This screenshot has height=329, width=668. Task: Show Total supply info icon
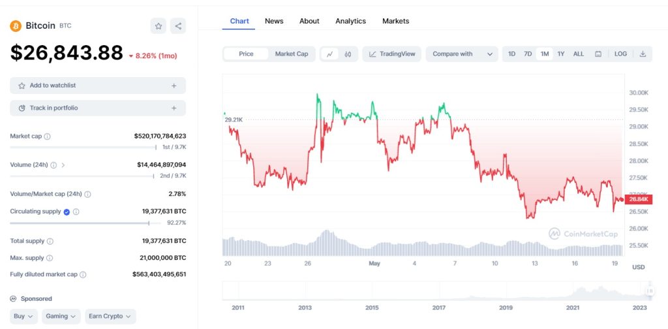coord(50,242)
